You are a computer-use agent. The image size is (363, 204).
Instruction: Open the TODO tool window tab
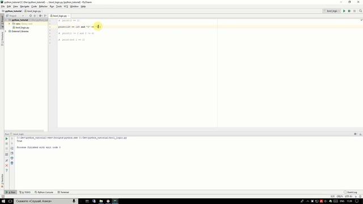25,192
